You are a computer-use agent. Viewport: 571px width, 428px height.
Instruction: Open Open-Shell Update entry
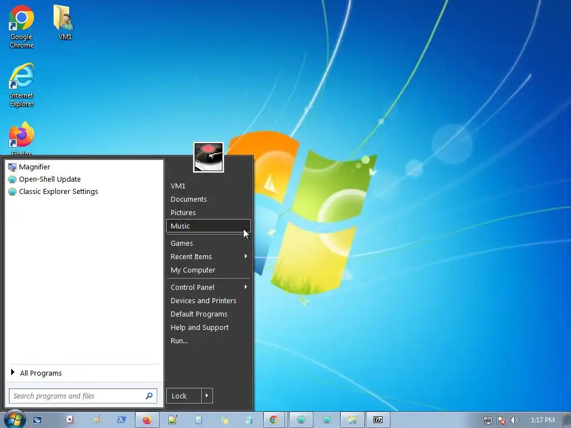coord(84,179)
